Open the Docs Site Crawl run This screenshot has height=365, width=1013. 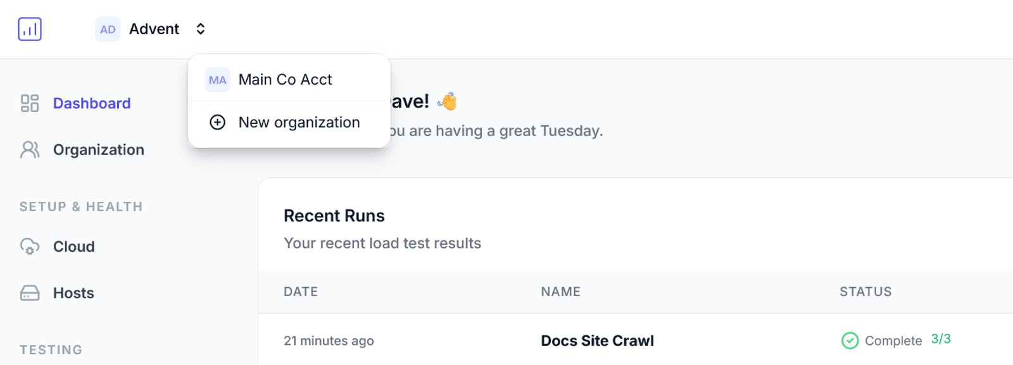[597, 340]
